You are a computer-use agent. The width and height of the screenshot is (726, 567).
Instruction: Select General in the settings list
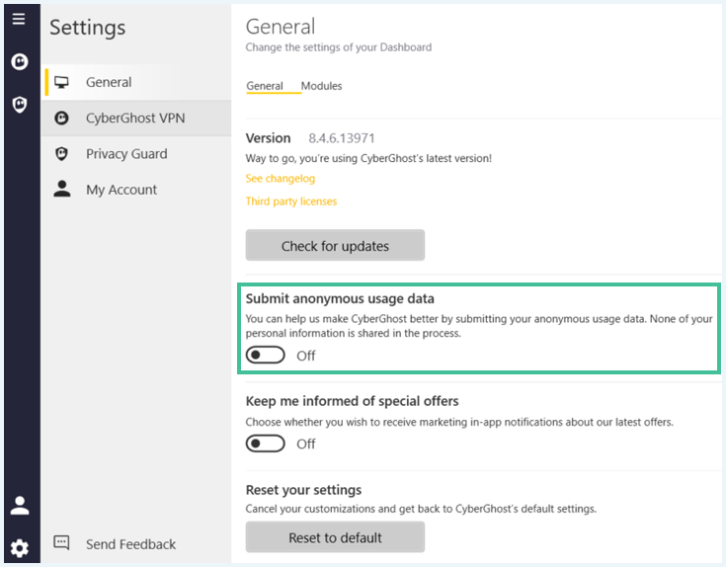point(138,82)
